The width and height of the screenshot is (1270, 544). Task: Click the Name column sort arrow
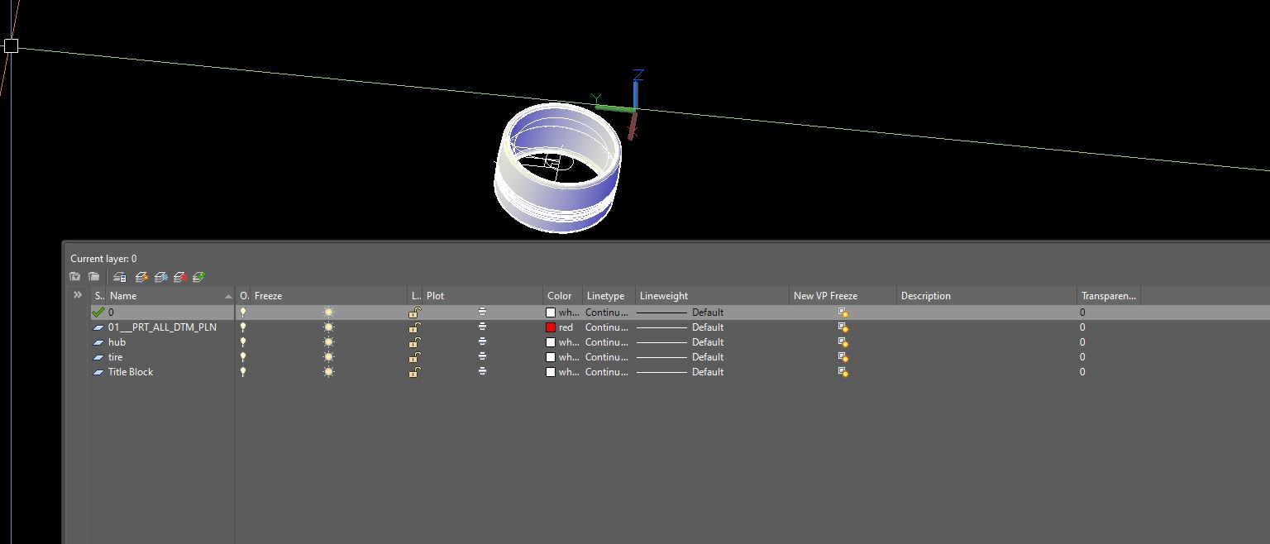[x=228, y=295]
